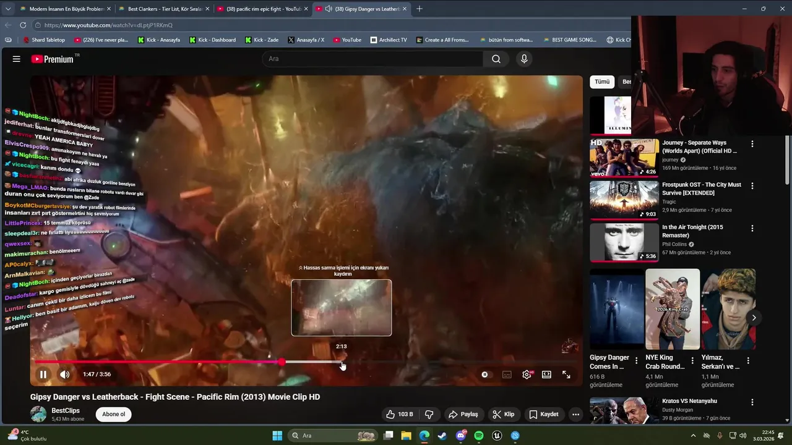This screenshot has width=792, height=445.
Task: Show hidden system tray icons
Action: pyautogui.click(x=693, y=436)
